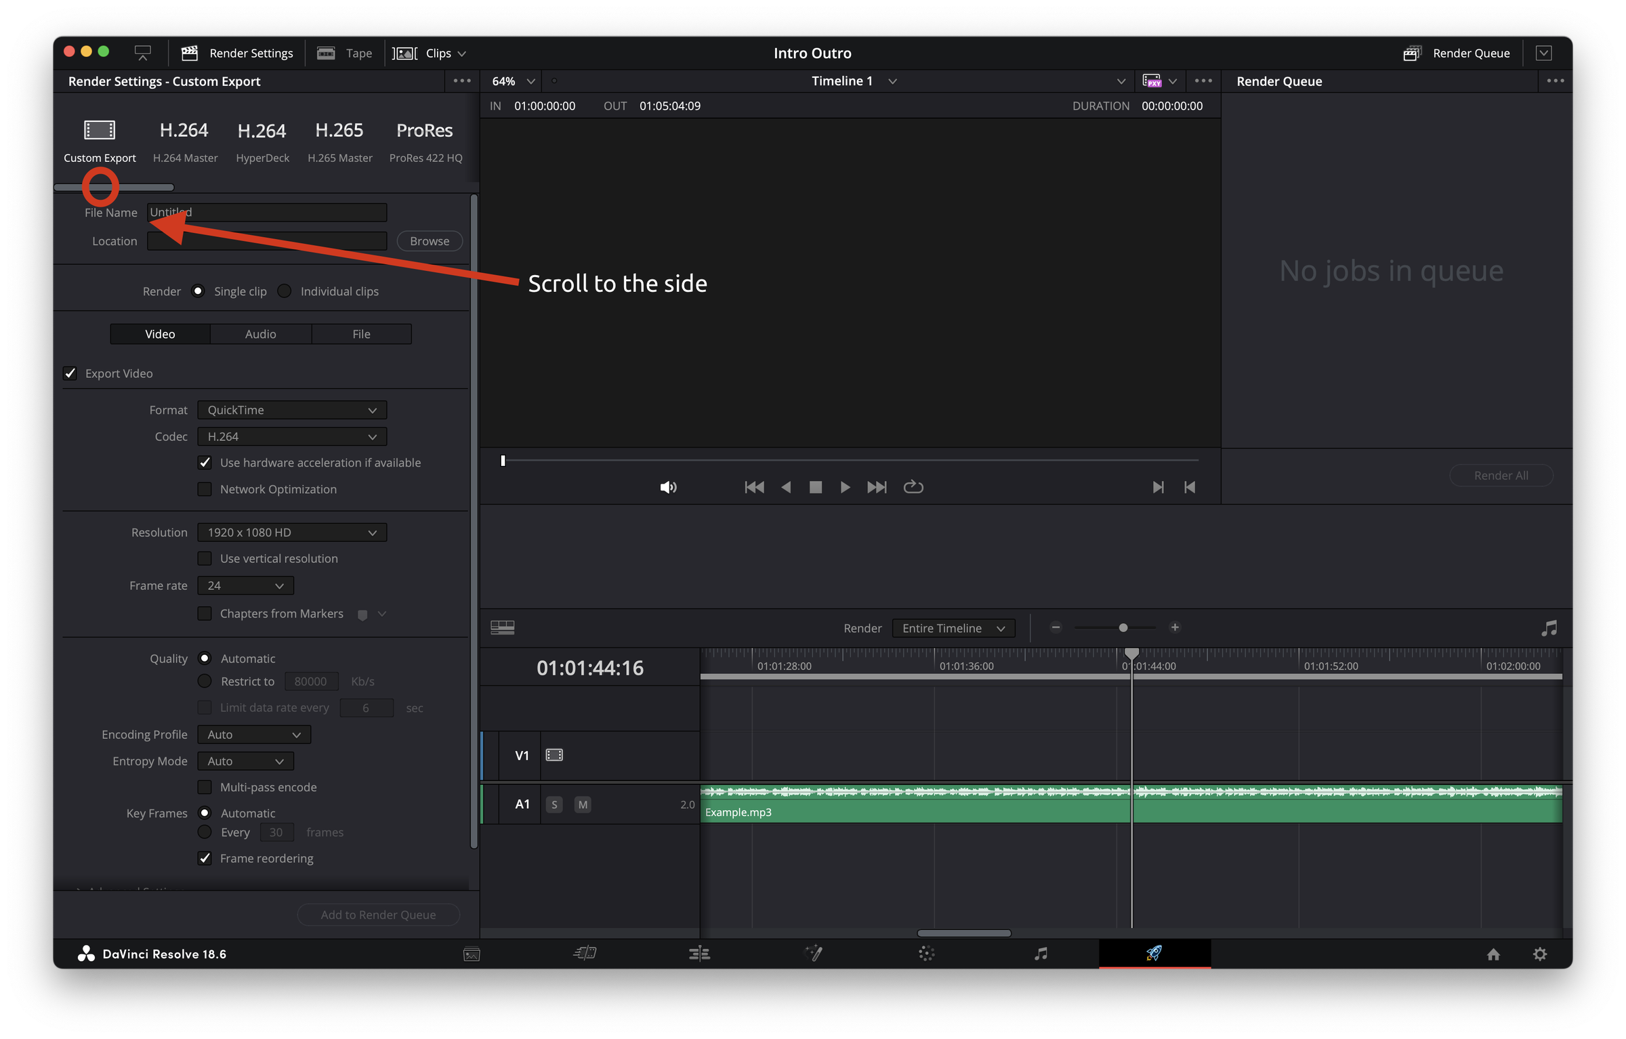Image resolution: width=1626 pixels, height=1039 pixels.
Task: Open the Color page
Action: coord(926,954)
